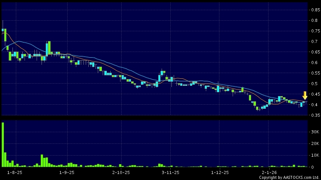Image resolution: width=321 pixels, height=180 pixels.
Task: Click the 2-10-25 date axis label
Action: tap(121, 172)
